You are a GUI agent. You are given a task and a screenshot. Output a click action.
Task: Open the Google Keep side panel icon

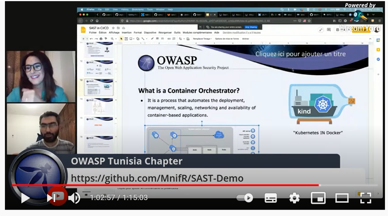[378, 50]
